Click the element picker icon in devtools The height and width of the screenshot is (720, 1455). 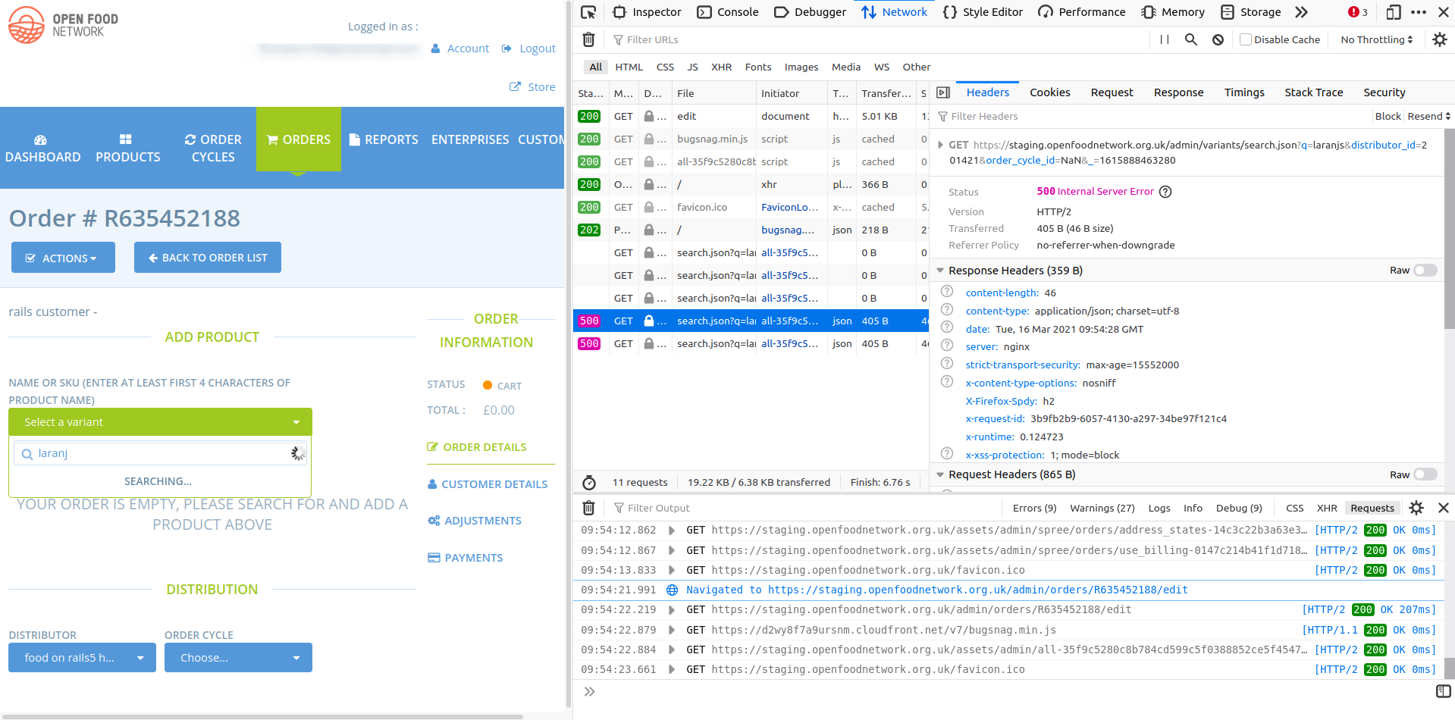pyautogui.click(x=588, y=12)
